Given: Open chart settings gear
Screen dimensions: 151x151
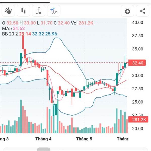Looking at the screenshot, I should point(128,11).
